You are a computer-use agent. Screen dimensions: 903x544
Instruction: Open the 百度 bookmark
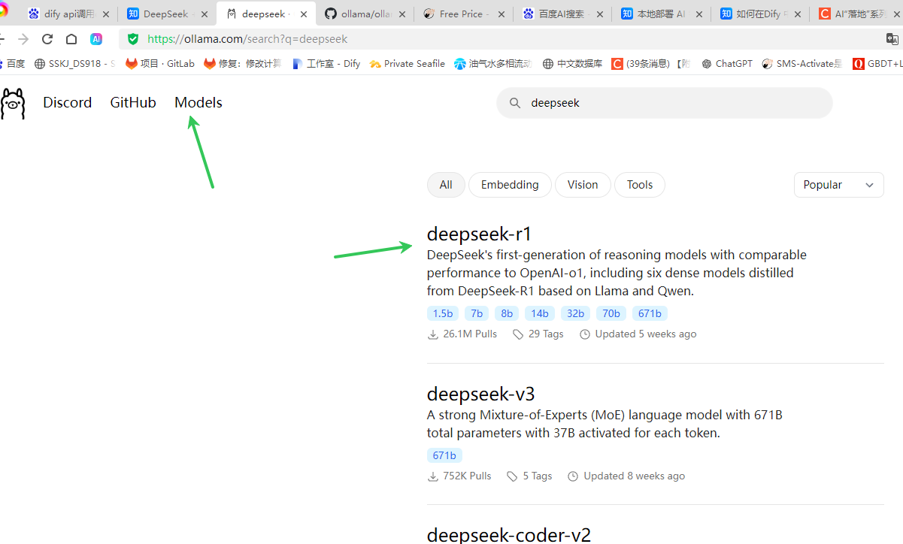click(x=13, y=64)
